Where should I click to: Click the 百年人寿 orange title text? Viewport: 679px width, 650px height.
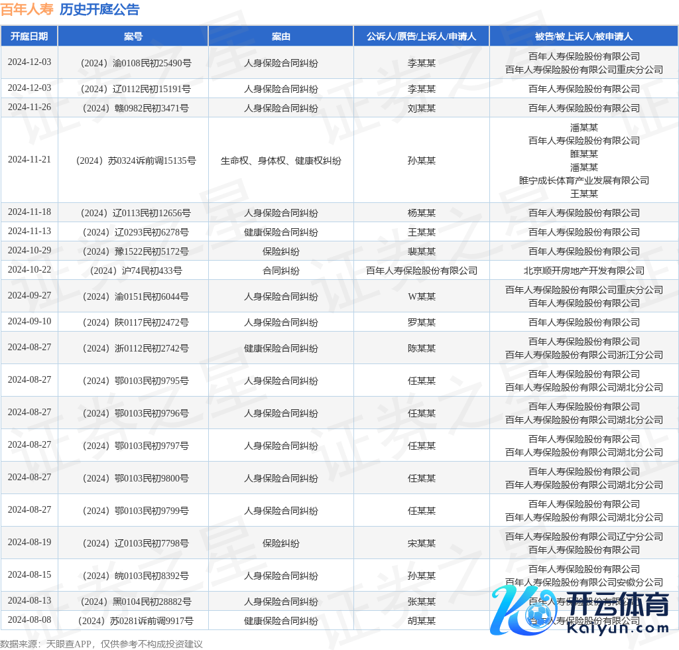[27, 9]
